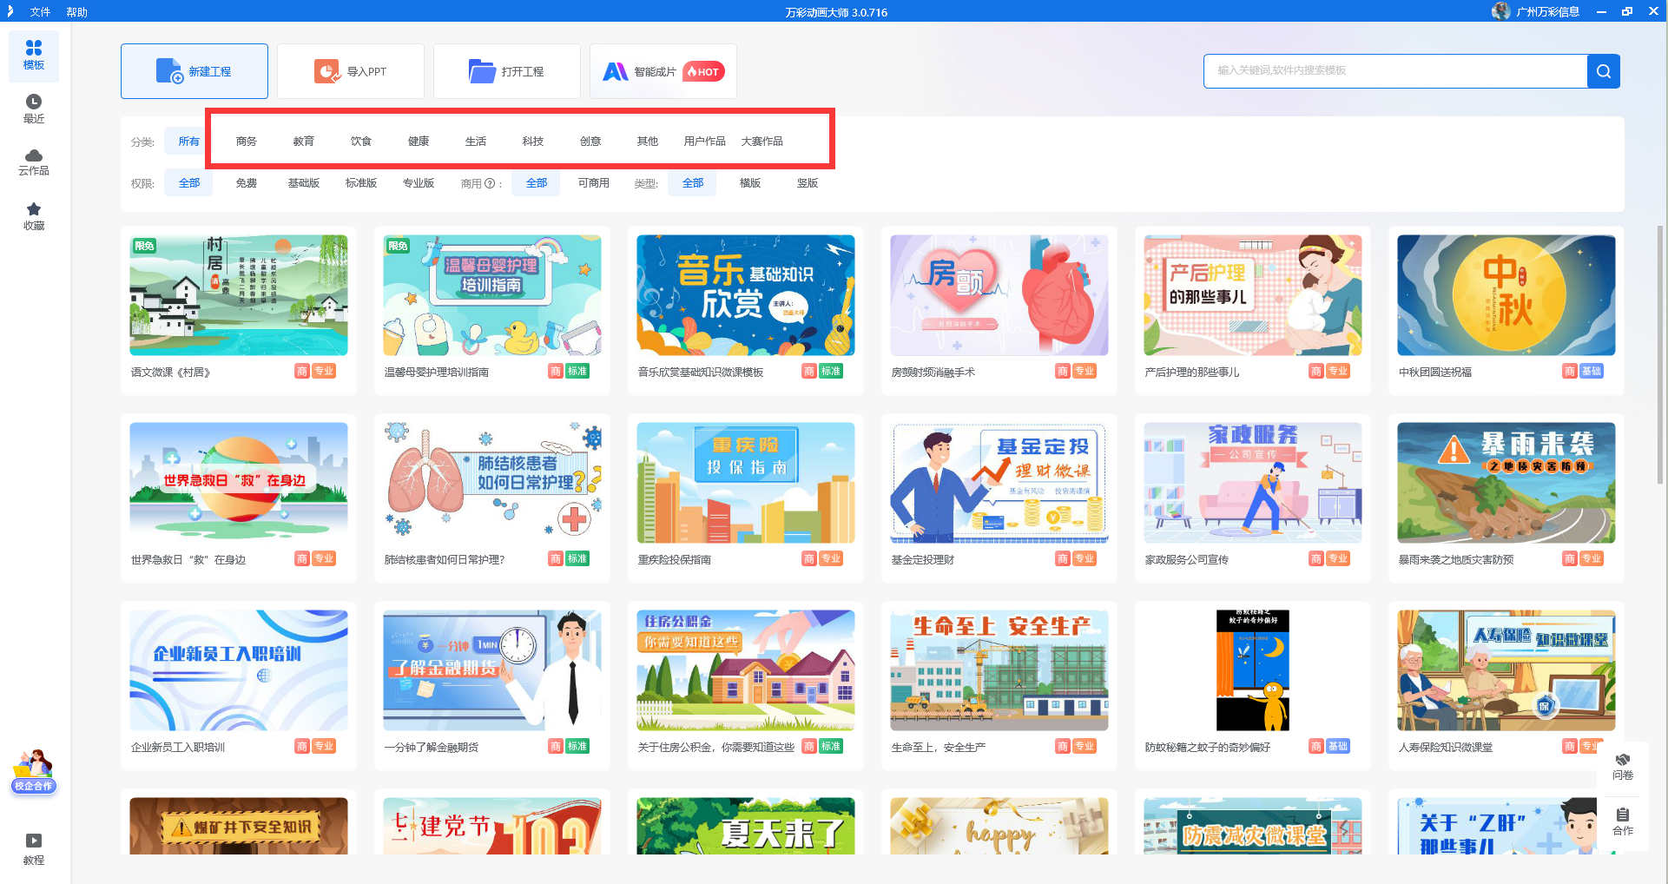Select the 其他 category
1668x884 pixels.
[x=648, y=141]
